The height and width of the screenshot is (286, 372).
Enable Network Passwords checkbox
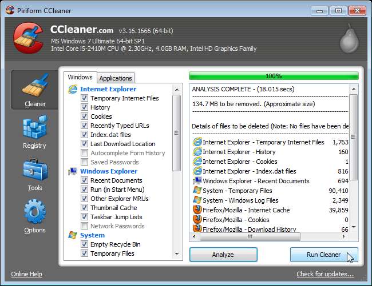84,226
